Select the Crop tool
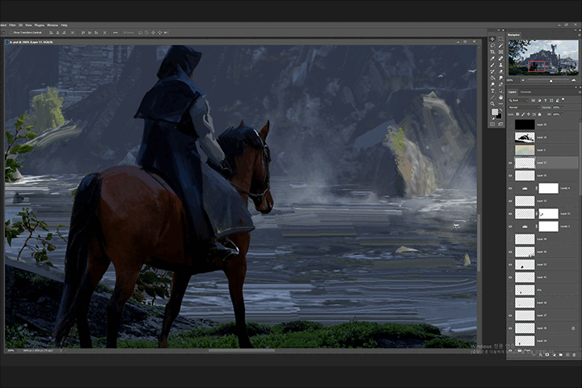Screen dimensions: 582x388 (492, 52)
